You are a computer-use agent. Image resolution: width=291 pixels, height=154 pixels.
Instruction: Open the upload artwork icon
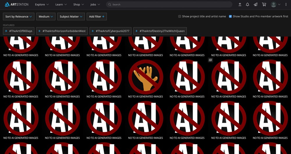coord(240,4)
